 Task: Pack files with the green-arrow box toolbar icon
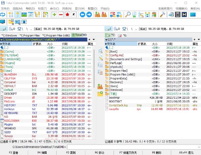tap(97, 14)
